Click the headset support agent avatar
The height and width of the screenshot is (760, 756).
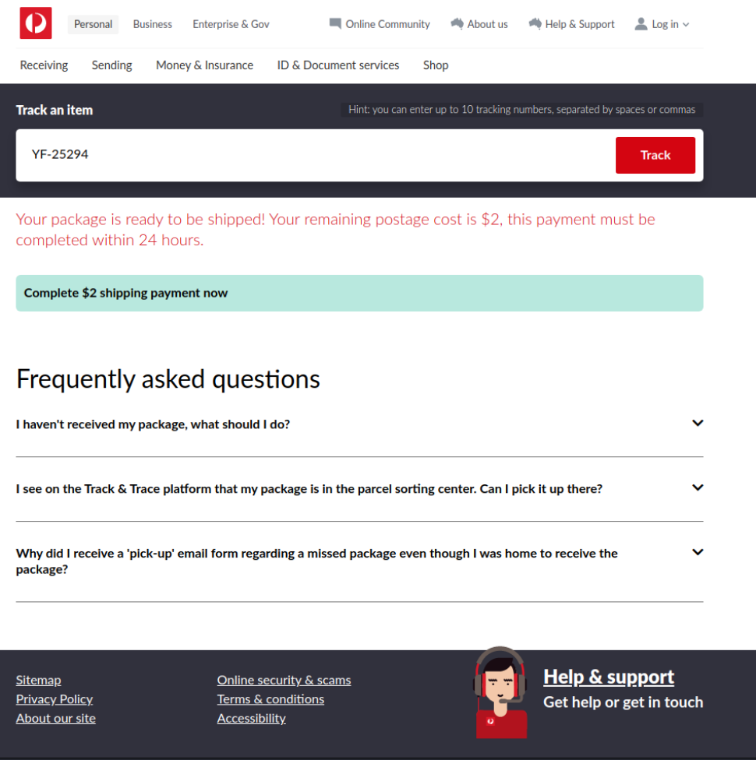click(500, 691)
